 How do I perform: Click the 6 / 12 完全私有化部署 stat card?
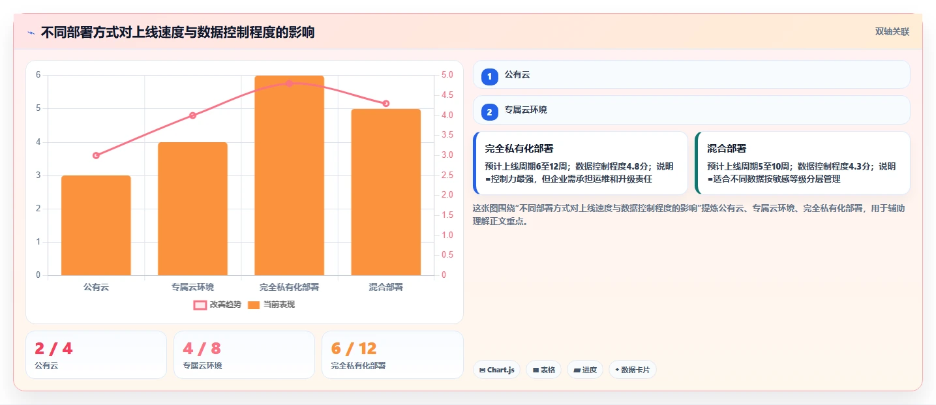(x=392, y=355)
